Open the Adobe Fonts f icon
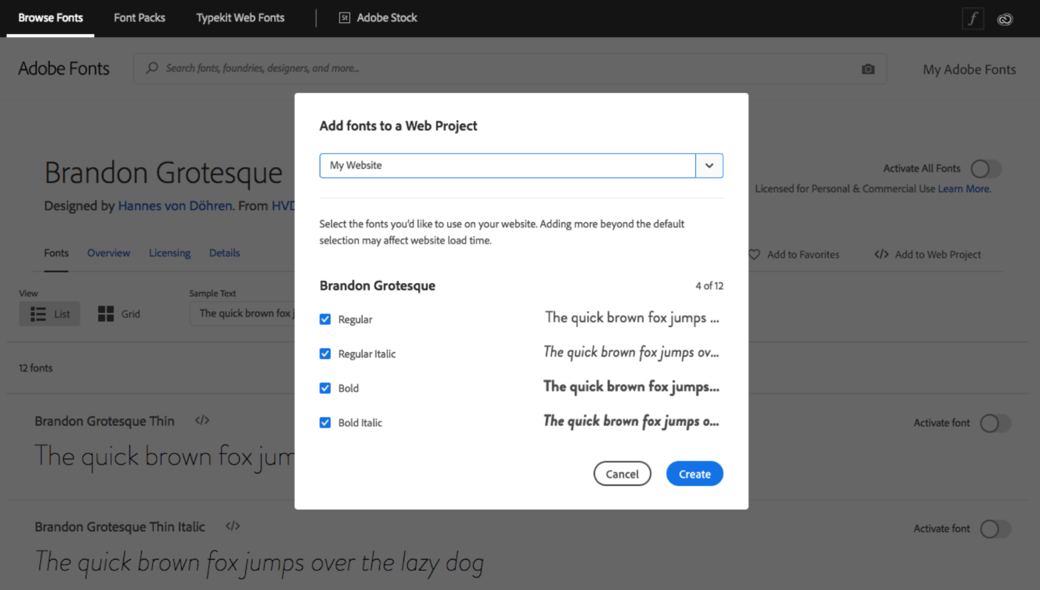 coord(972,19)
